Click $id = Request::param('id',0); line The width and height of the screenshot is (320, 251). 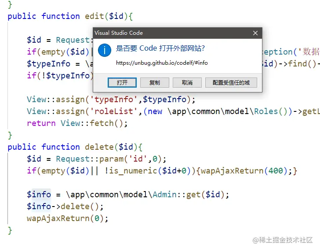point(97,159)
